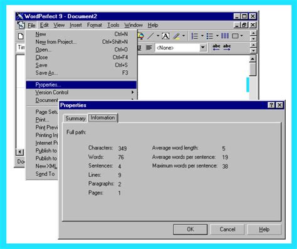This screenshot has width=297, height=249.
Task: Choose New from the File menu
Action: click(81, 34)
